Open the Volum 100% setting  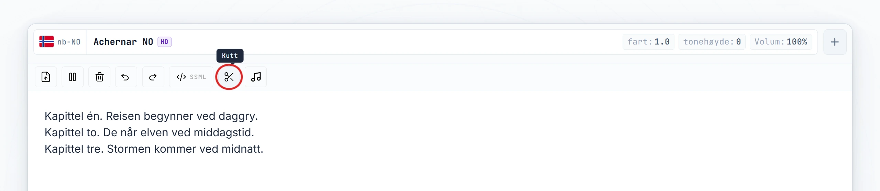(781, 42)
